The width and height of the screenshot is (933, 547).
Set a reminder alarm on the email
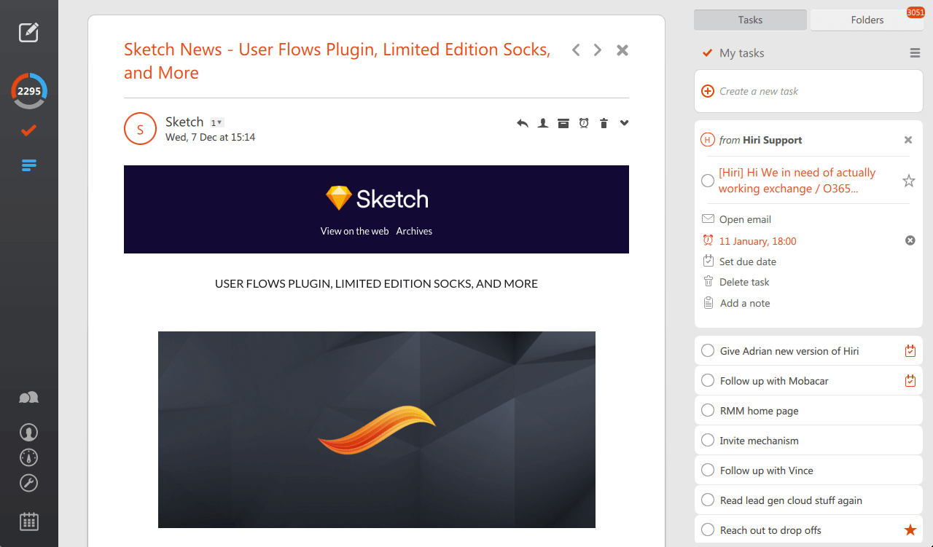(584, 123)
